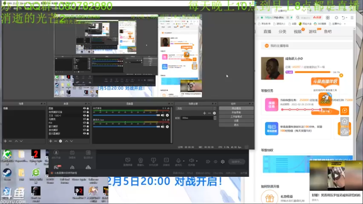Toggle the lock for the 显示器捕获 source
Image resolution: width=363 pixels, height=204 pixels.
tap(88, 133)
